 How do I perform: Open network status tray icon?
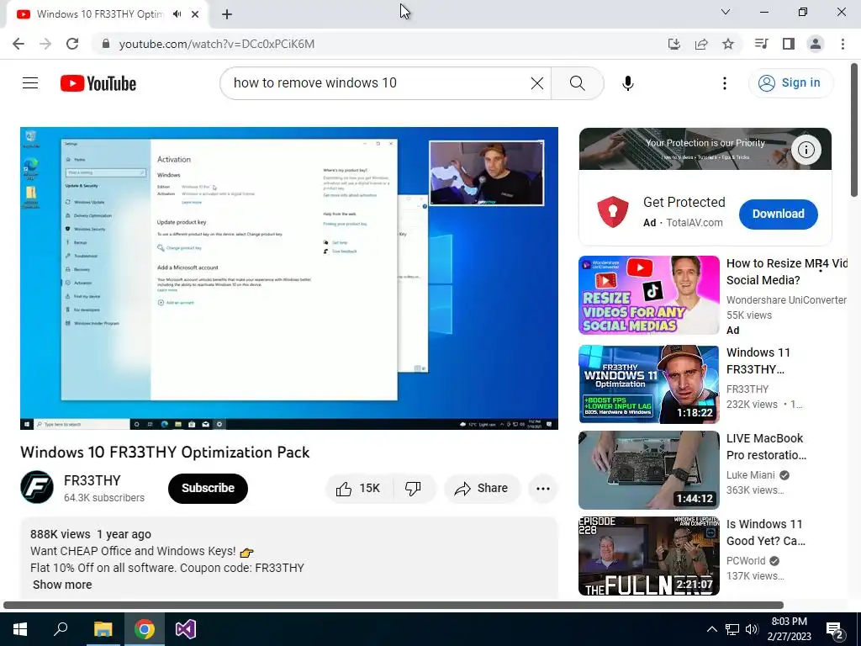732,629
